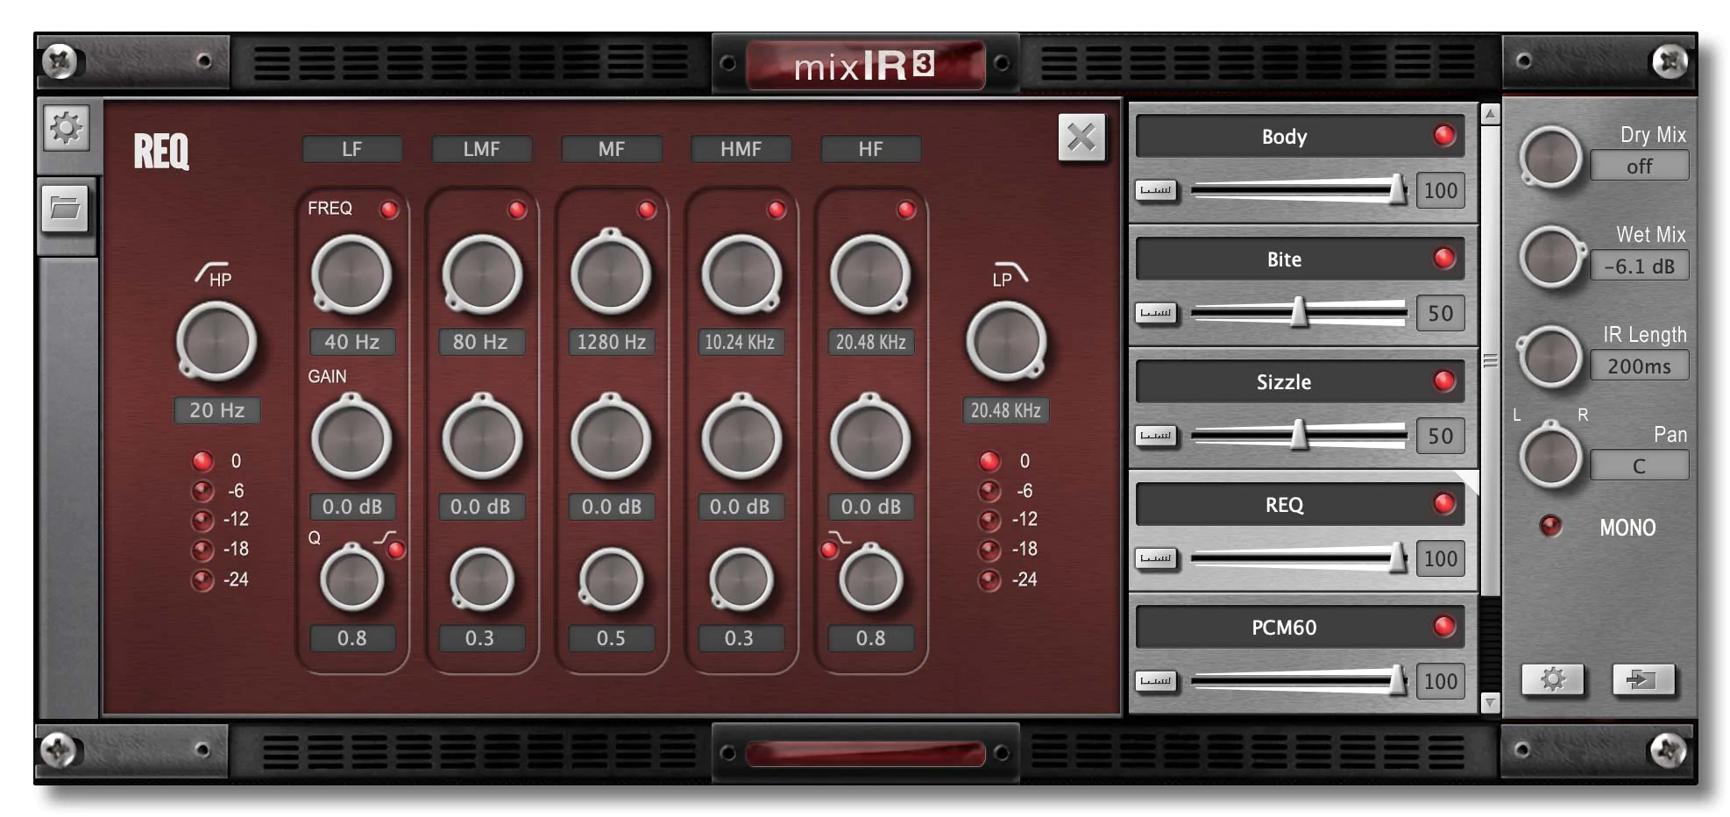The width and height of the screenshot is (1730, 817).
Task: Toggle the REQ slot power LED
Action: pyautogui.click(x=1444, y=504)
